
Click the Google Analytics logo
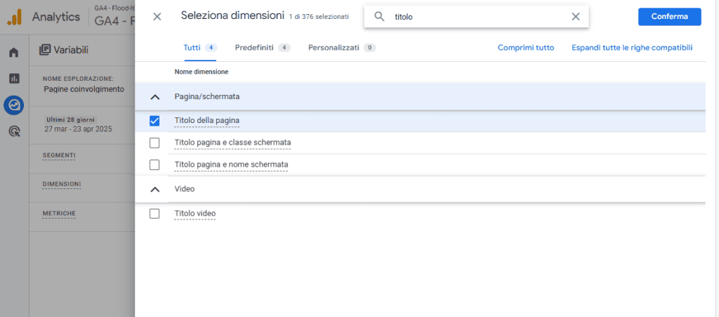click(x=15, y=17)
